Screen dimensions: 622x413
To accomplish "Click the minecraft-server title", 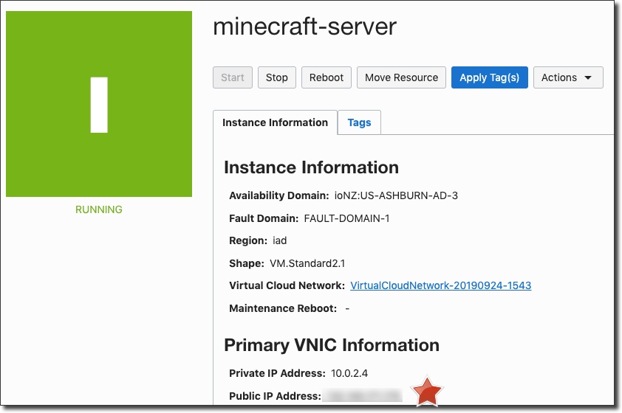I will [304, 27].
